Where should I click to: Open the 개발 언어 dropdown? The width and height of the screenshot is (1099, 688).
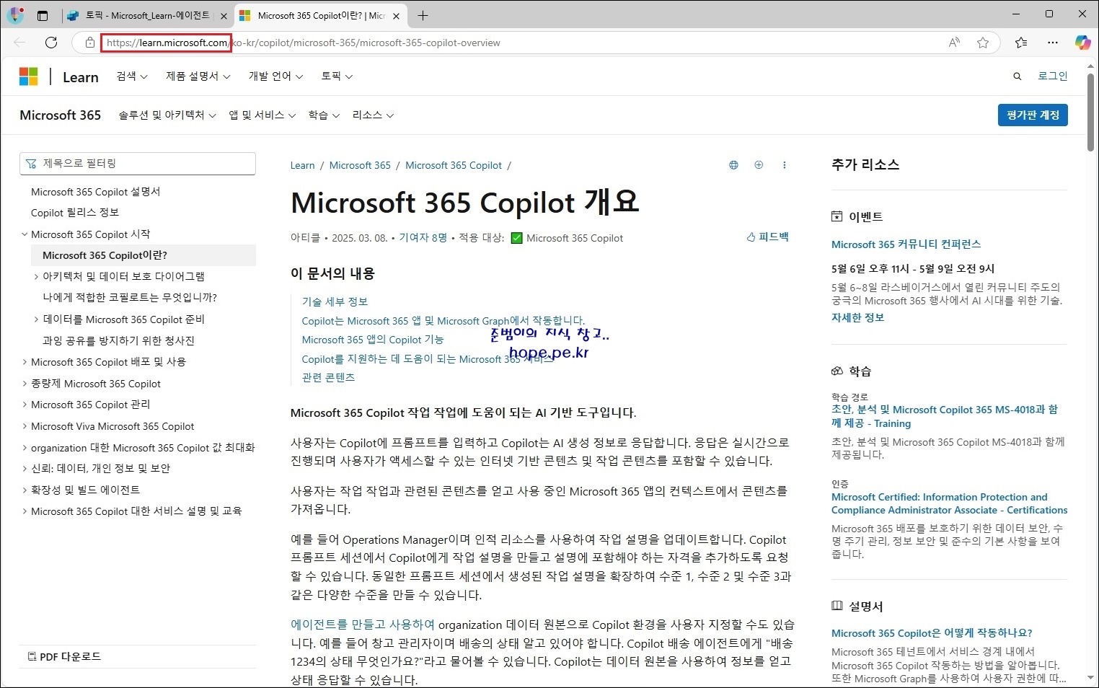(x=276, y=76)
